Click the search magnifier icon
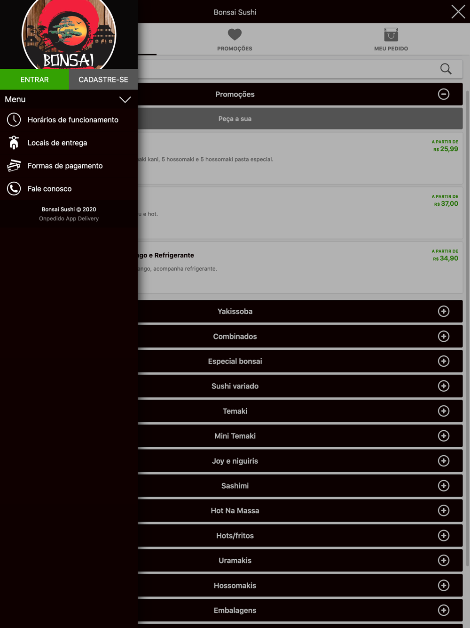The image size is (470, 628). point(446,69)
